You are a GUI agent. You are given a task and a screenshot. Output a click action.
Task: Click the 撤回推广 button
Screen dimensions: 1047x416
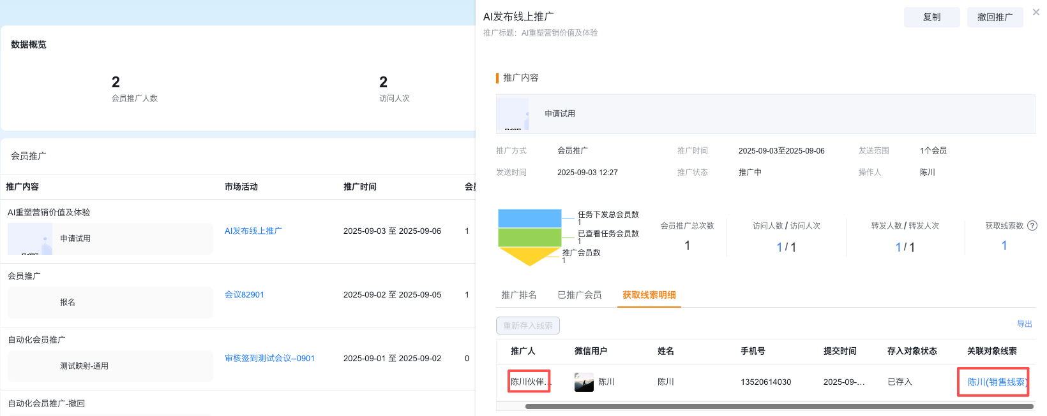tap(995, 17)
